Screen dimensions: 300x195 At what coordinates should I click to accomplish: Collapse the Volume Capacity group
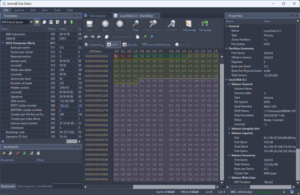(x=229, y=133)
